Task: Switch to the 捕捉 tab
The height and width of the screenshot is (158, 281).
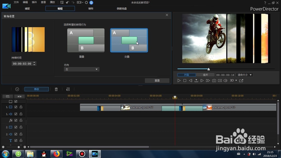Action: point(27,8)
